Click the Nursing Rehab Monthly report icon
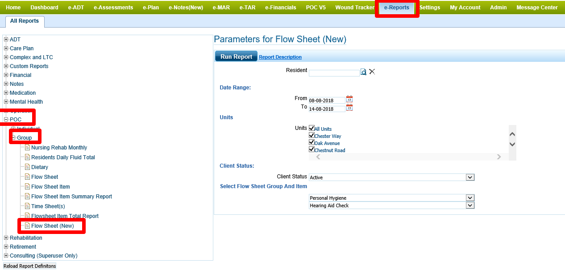Image resolution: width=565 pixels, height=274 pixels. tap(28, 148)
